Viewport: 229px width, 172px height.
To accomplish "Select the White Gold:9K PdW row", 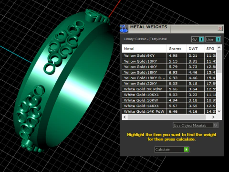I will tap(169, 89).
